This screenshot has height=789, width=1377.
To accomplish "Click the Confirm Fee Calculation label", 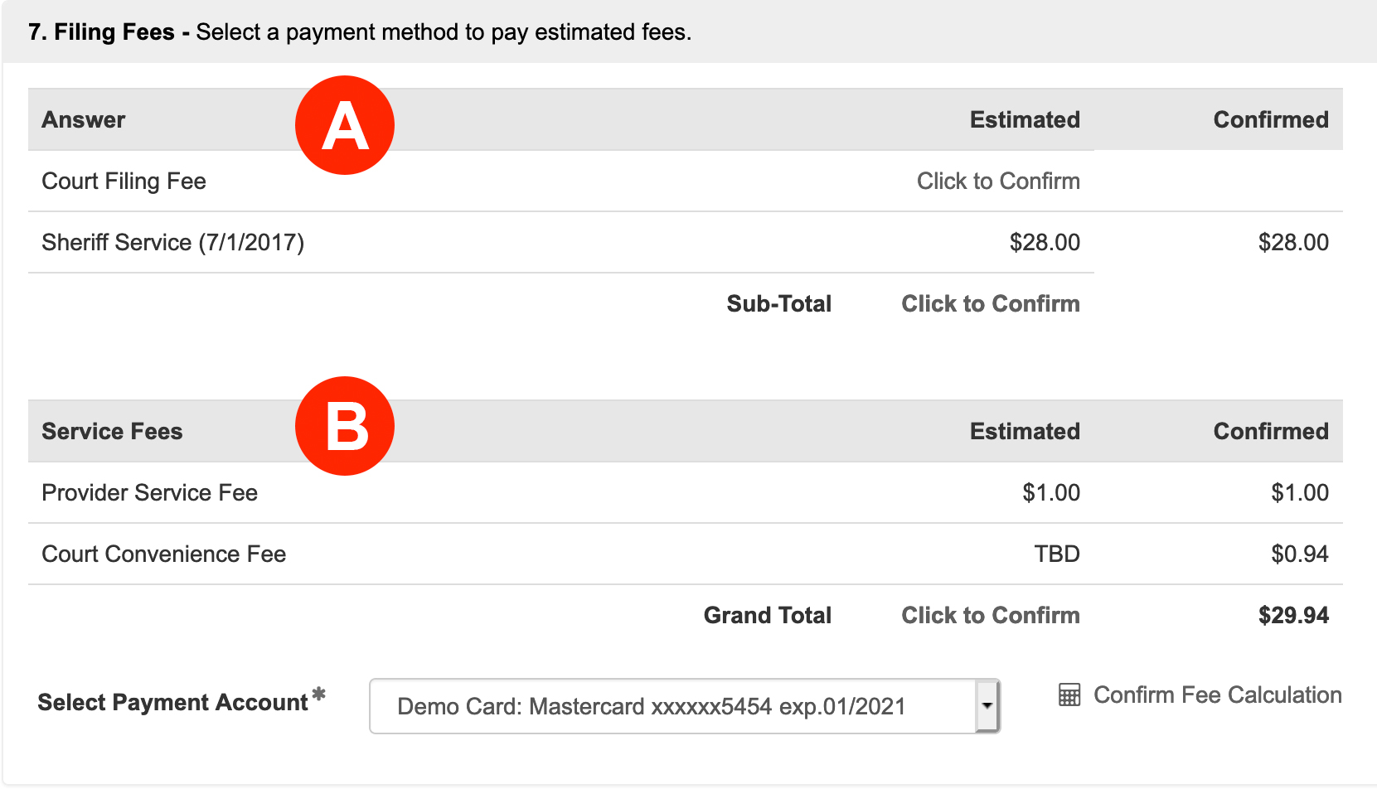I will pos(1219,695).
